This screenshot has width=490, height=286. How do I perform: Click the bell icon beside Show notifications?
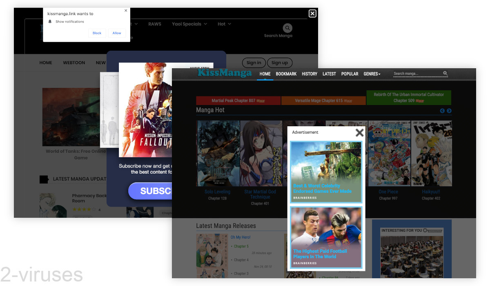point(50,22)
